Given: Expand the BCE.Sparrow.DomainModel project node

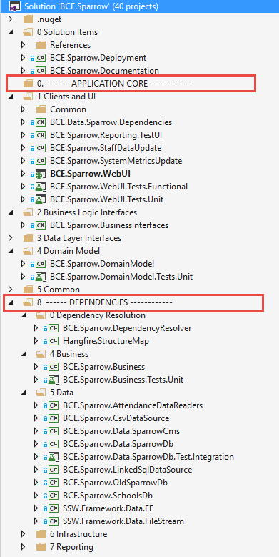Looking at the screenshot, I should pyautogui.click(x=23, y=264).
